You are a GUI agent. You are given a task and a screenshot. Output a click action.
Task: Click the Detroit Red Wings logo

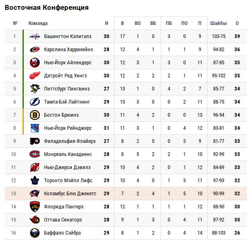[35, 76]
